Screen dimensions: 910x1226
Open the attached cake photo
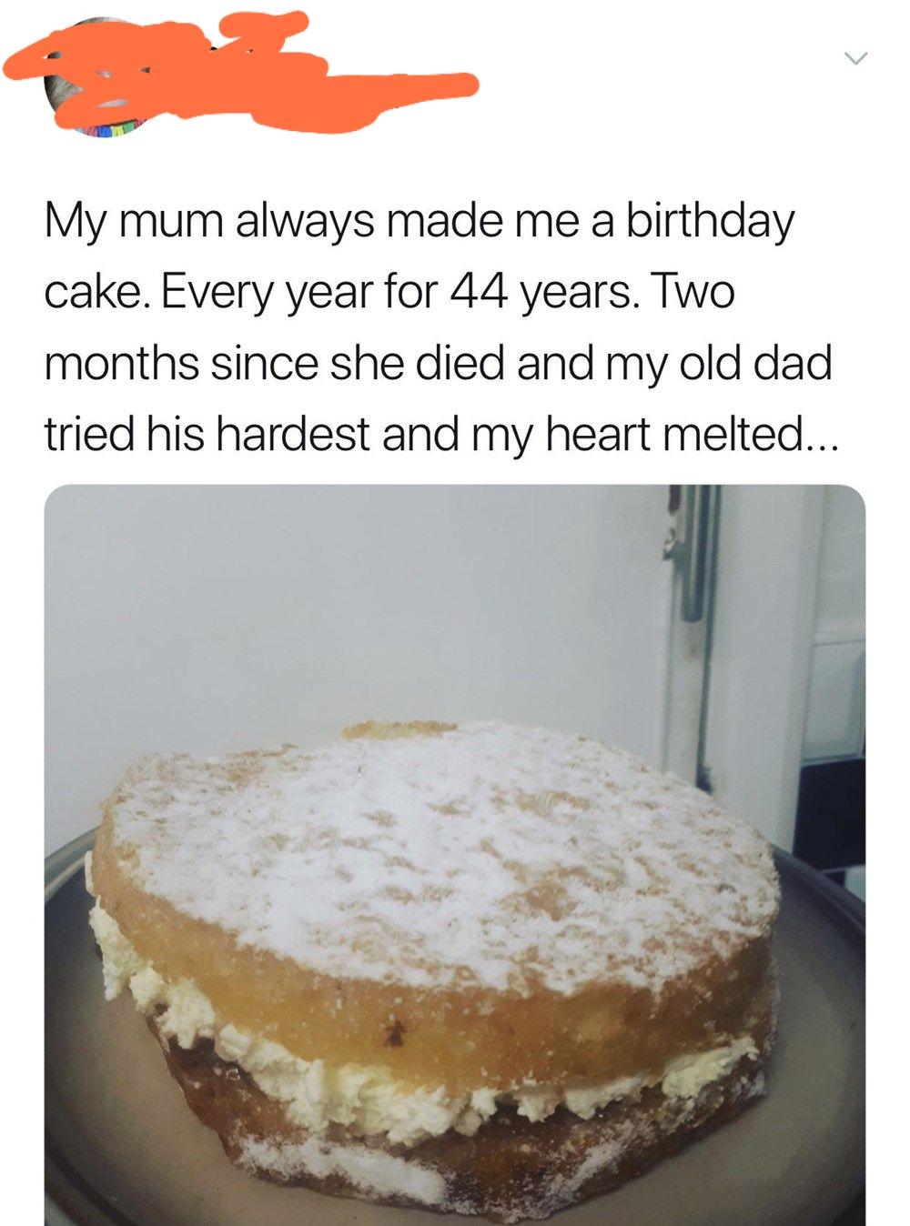pyautogui.click(x=455, y=855)
